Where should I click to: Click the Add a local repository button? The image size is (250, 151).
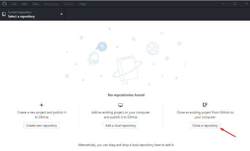coord(121,125)
